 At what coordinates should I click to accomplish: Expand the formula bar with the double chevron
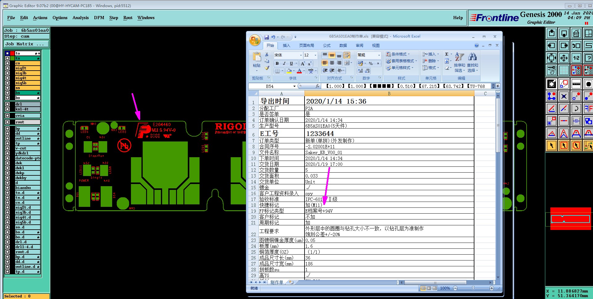click(x=498, y=86)
